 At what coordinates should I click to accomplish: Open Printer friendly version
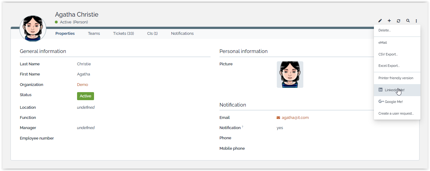coord(395,78)
